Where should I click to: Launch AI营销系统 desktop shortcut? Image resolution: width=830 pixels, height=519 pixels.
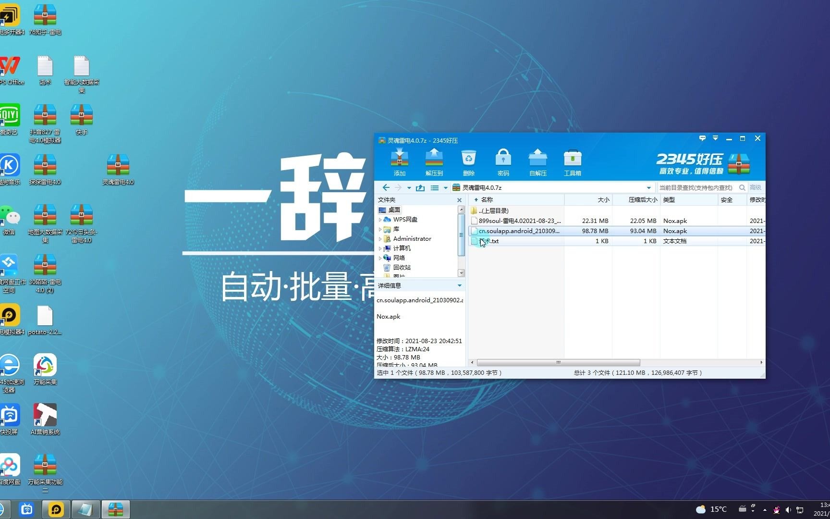coord(45,420)
